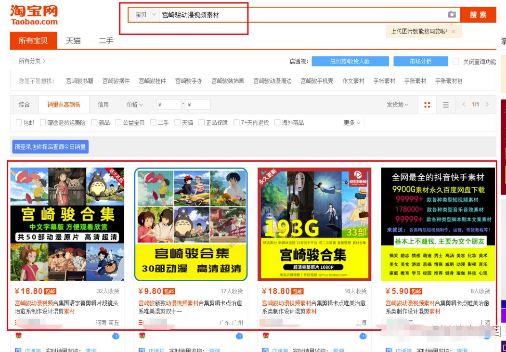Open product title 宫崎骏新款动漫视频素材
This screenshot has height=352, width=506.
(190, 307)
